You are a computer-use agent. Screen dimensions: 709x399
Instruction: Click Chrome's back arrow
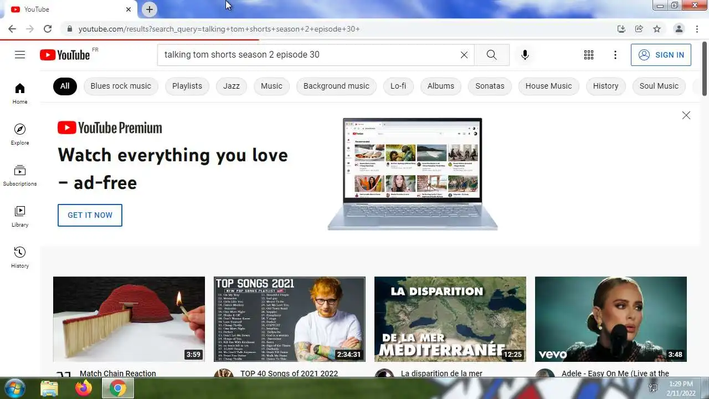coord(12,29)
